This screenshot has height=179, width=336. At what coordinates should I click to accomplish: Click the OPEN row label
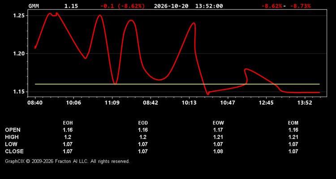[x=13, y=130]
